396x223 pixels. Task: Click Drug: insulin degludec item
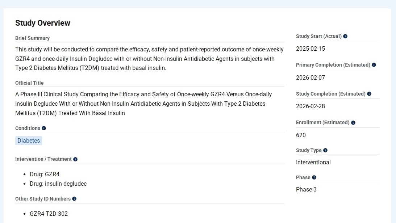tap(58, 184)
